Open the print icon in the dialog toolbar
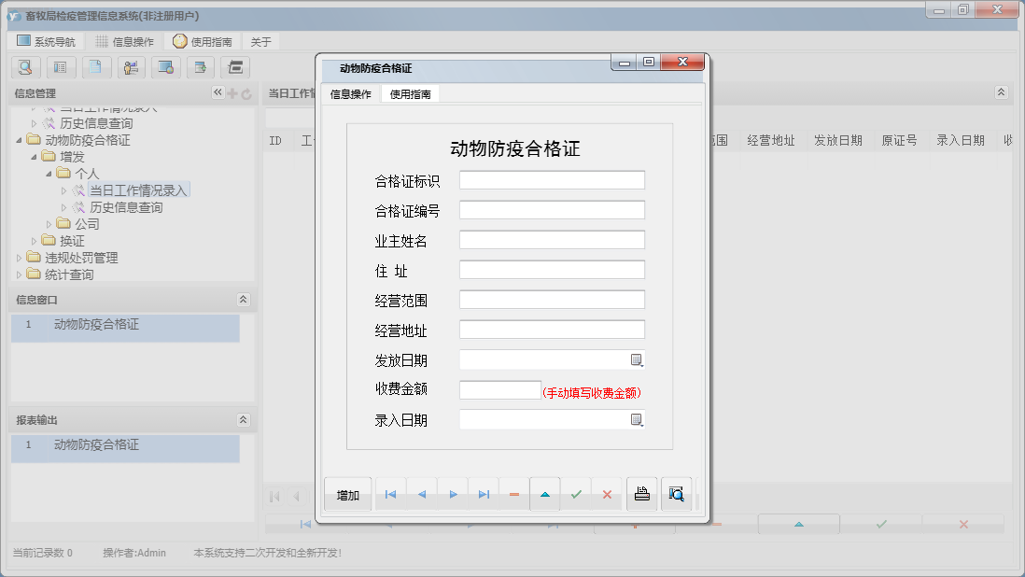 (x=642, y=494)
